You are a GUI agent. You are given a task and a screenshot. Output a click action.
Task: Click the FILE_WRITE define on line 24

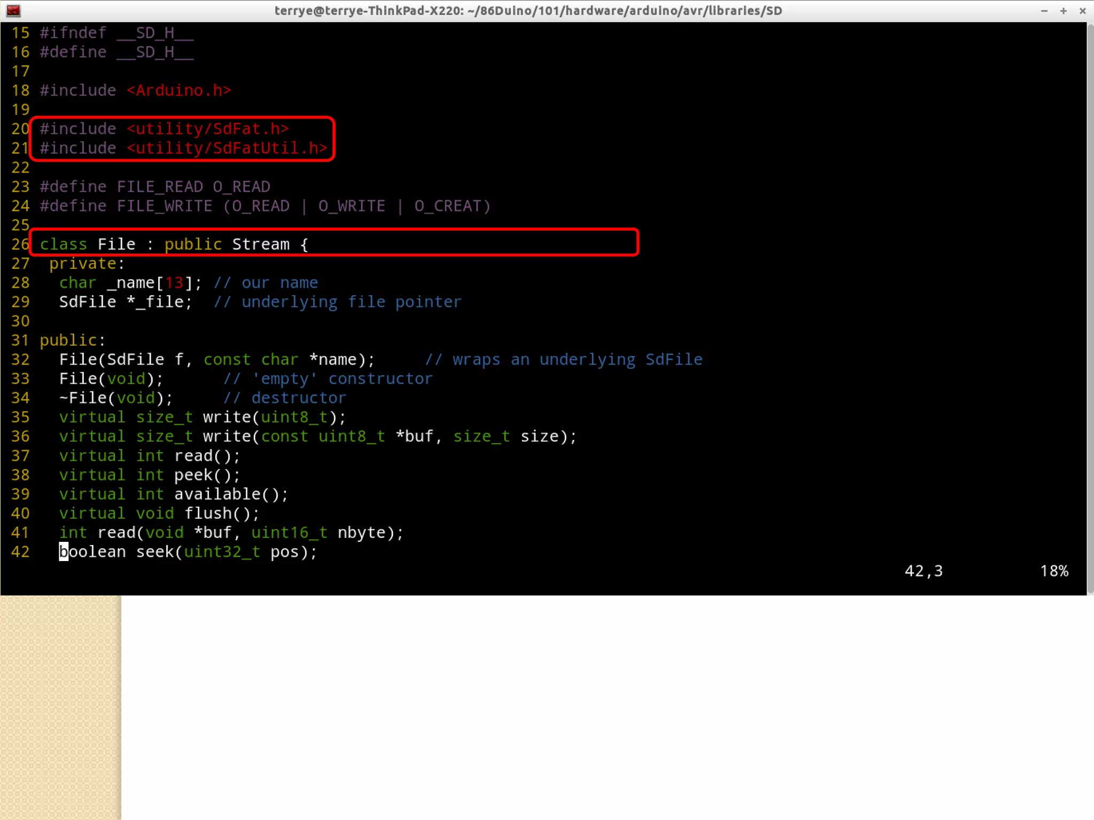[x=164, y=206]
